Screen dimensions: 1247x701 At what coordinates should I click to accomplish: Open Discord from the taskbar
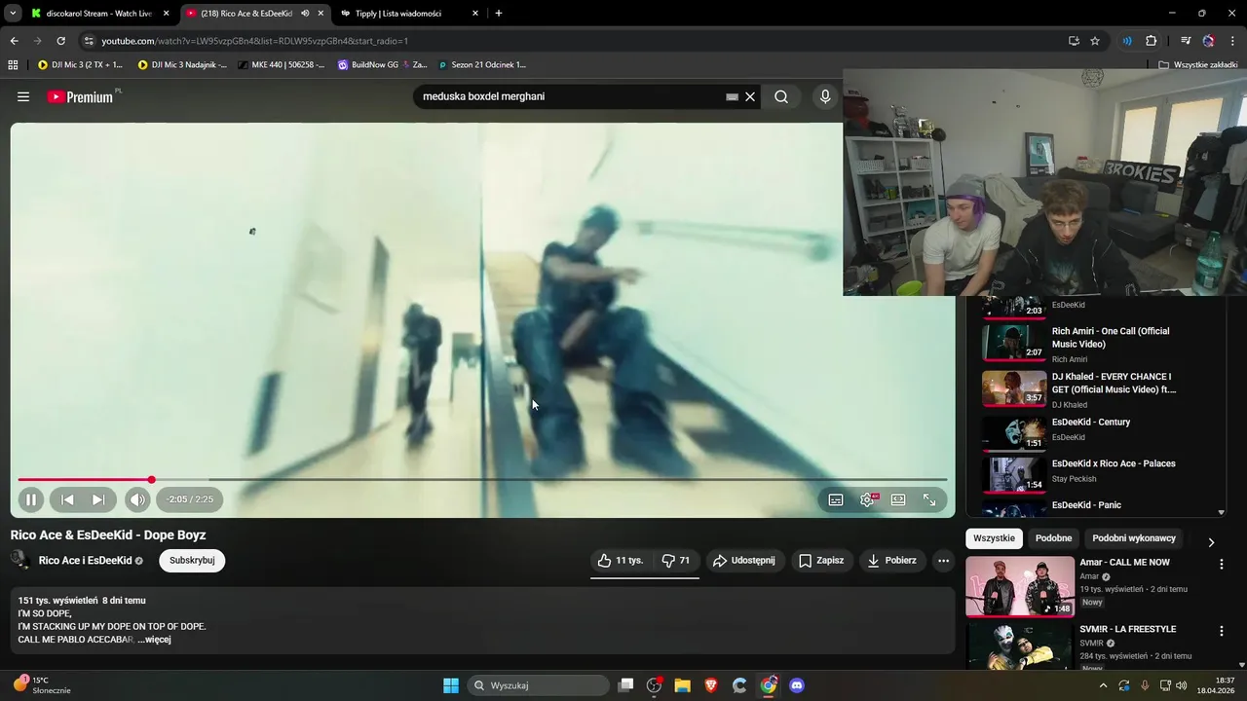[797, 685]
